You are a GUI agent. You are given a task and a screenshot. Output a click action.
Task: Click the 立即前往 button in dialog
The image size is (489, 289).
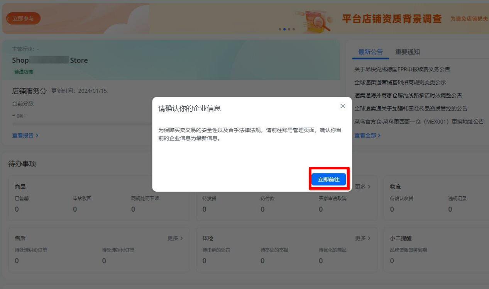pyautogui.click(x=328, y=179)
